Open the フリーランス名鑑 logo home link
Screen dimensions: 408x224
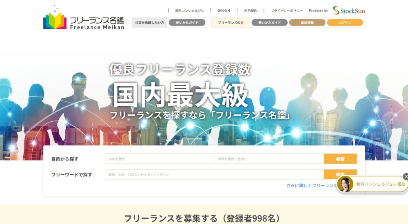[84, 18]
